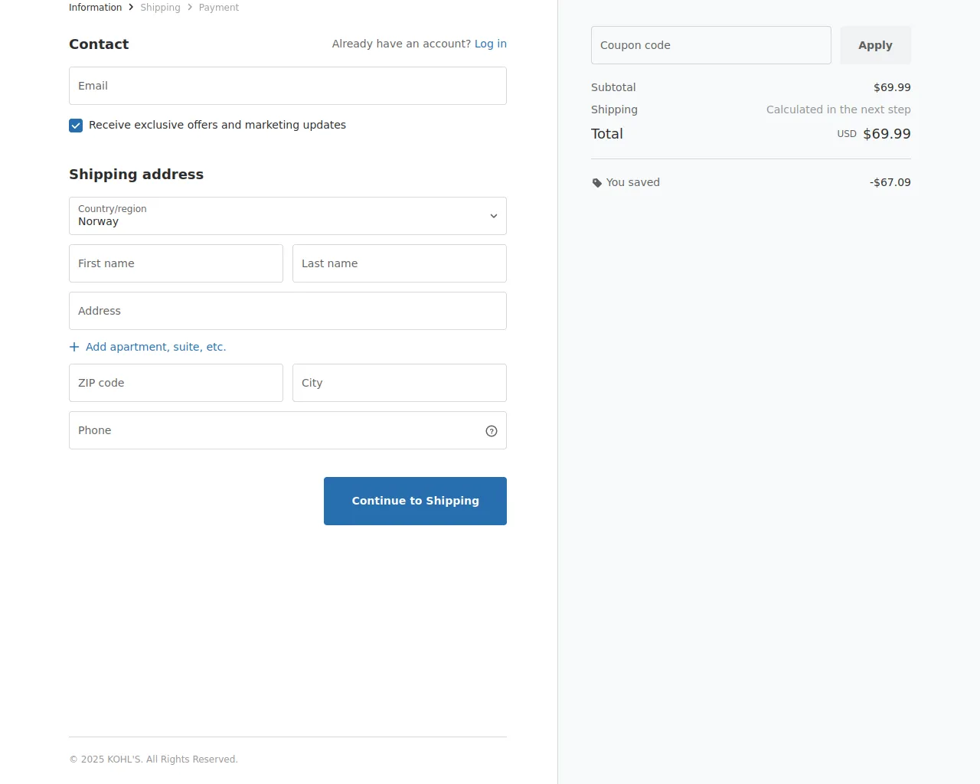Click the tag icon beside You saved

pos(597,183)
